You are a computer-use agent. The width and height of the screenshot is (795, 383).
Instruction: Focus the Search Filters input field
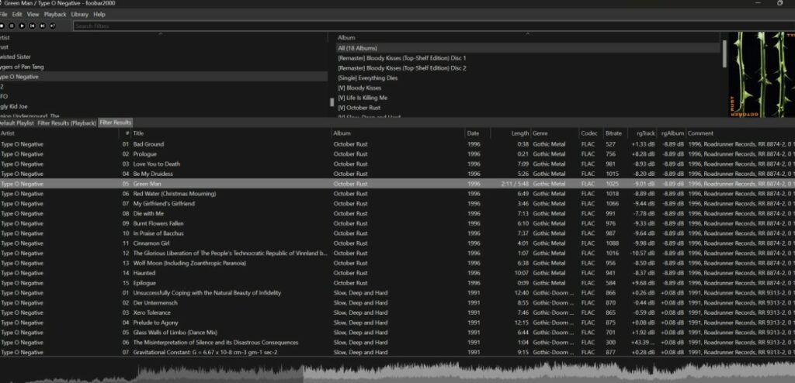[433, 26]
